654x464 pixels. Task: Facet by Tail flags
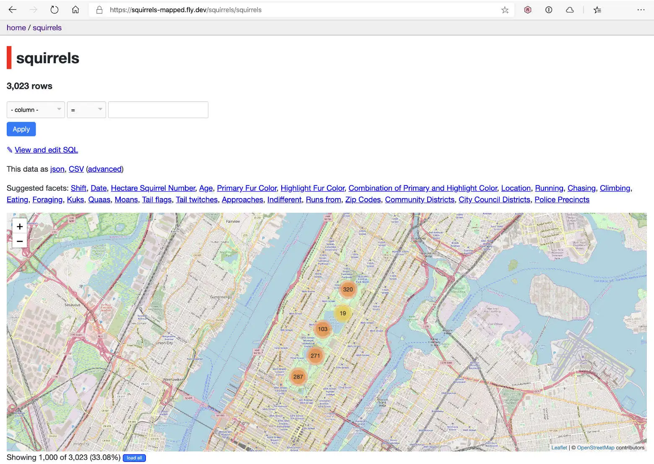tap(157, 200)
